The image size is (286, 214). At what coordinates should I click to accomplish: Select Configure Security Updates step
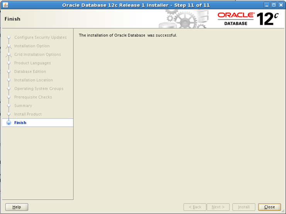pyautogui.click(x=40, y=37)
